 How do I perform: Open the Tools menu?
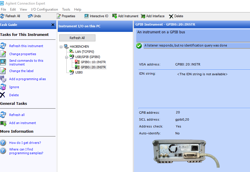pos(66,9)
